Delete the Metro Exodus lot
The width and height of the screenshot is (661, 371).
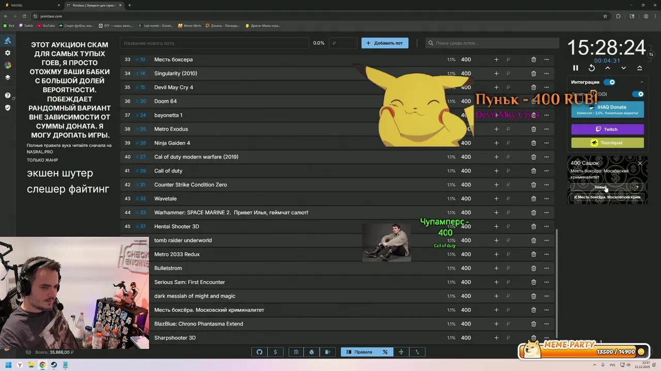(x=533, y=129)
